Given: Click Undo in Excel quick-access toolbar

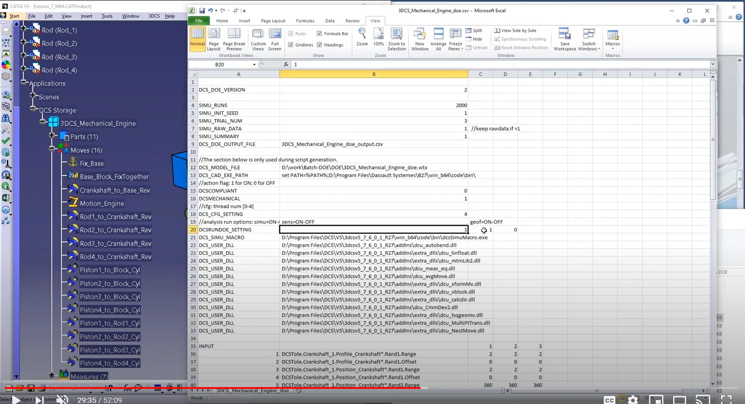Looking at the screenshot, I should coord(211,10).
